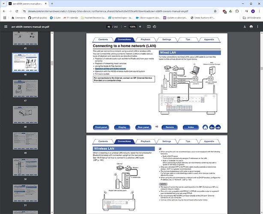Go forward in browser history

[x=10, y=11]
